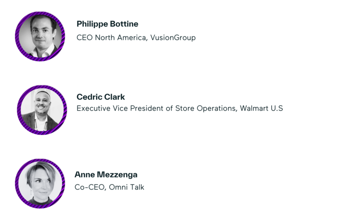Viewport: 338px width, 220px height.
Task: Click the words "Store Operations"
Action: click(x=208, y=108)
